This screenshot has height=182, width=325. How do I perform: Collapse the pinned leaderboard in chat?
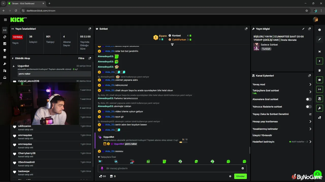click(x=172, y=44)
